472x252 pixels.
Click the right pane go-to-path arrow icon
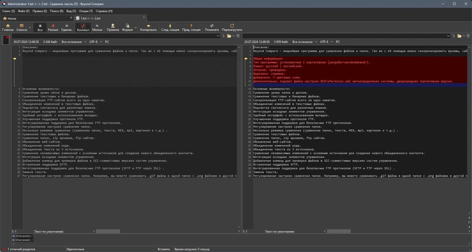(454, 36)
